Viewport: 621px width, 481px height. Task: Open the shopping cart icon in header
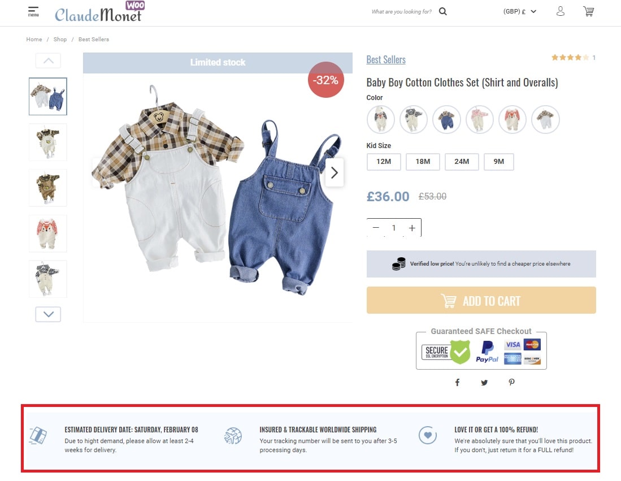click(589, 11)
